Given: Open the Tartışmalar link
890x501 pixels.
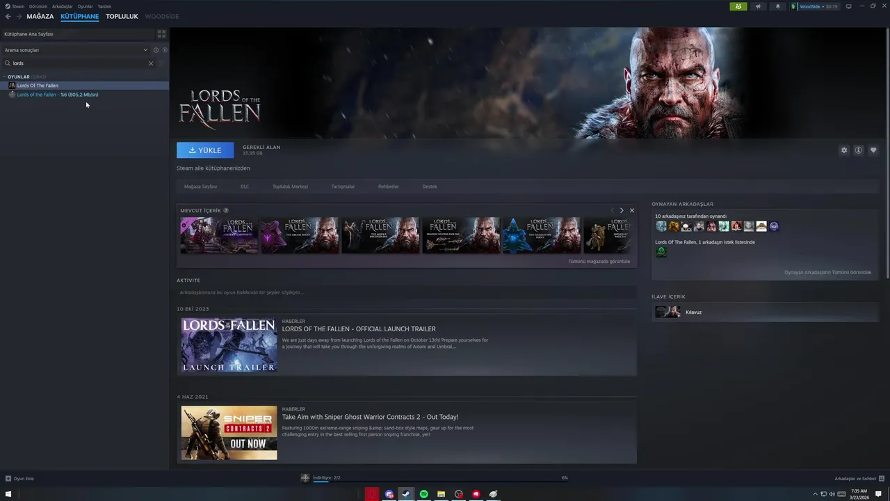Looking at the screenshot, I should point(343,186).
